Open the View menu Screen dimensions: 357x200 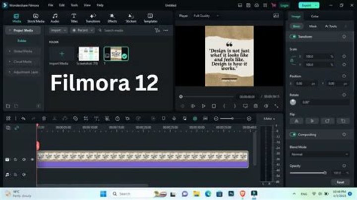[87, 5]
